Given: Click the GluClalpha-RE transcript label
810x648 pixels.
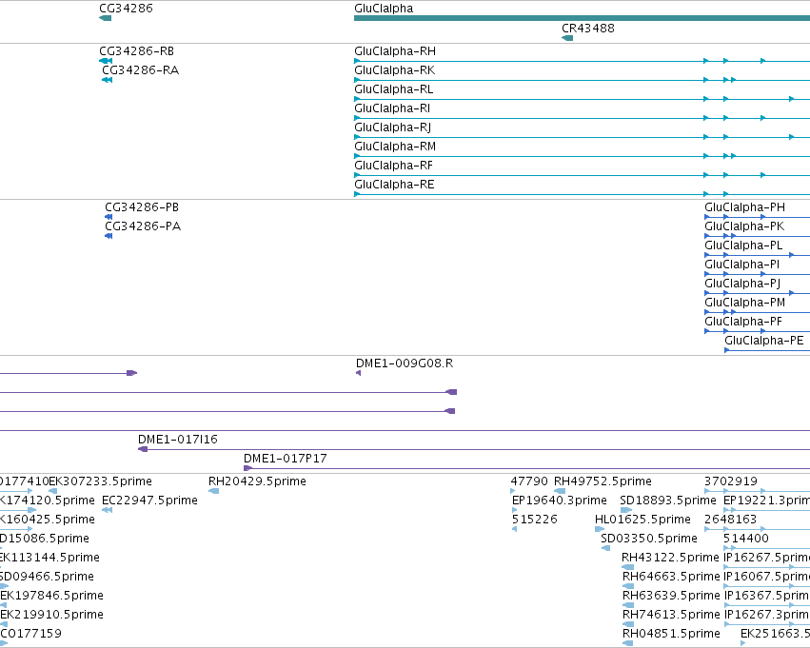Looking at the screenshot, I should point(394,185).
